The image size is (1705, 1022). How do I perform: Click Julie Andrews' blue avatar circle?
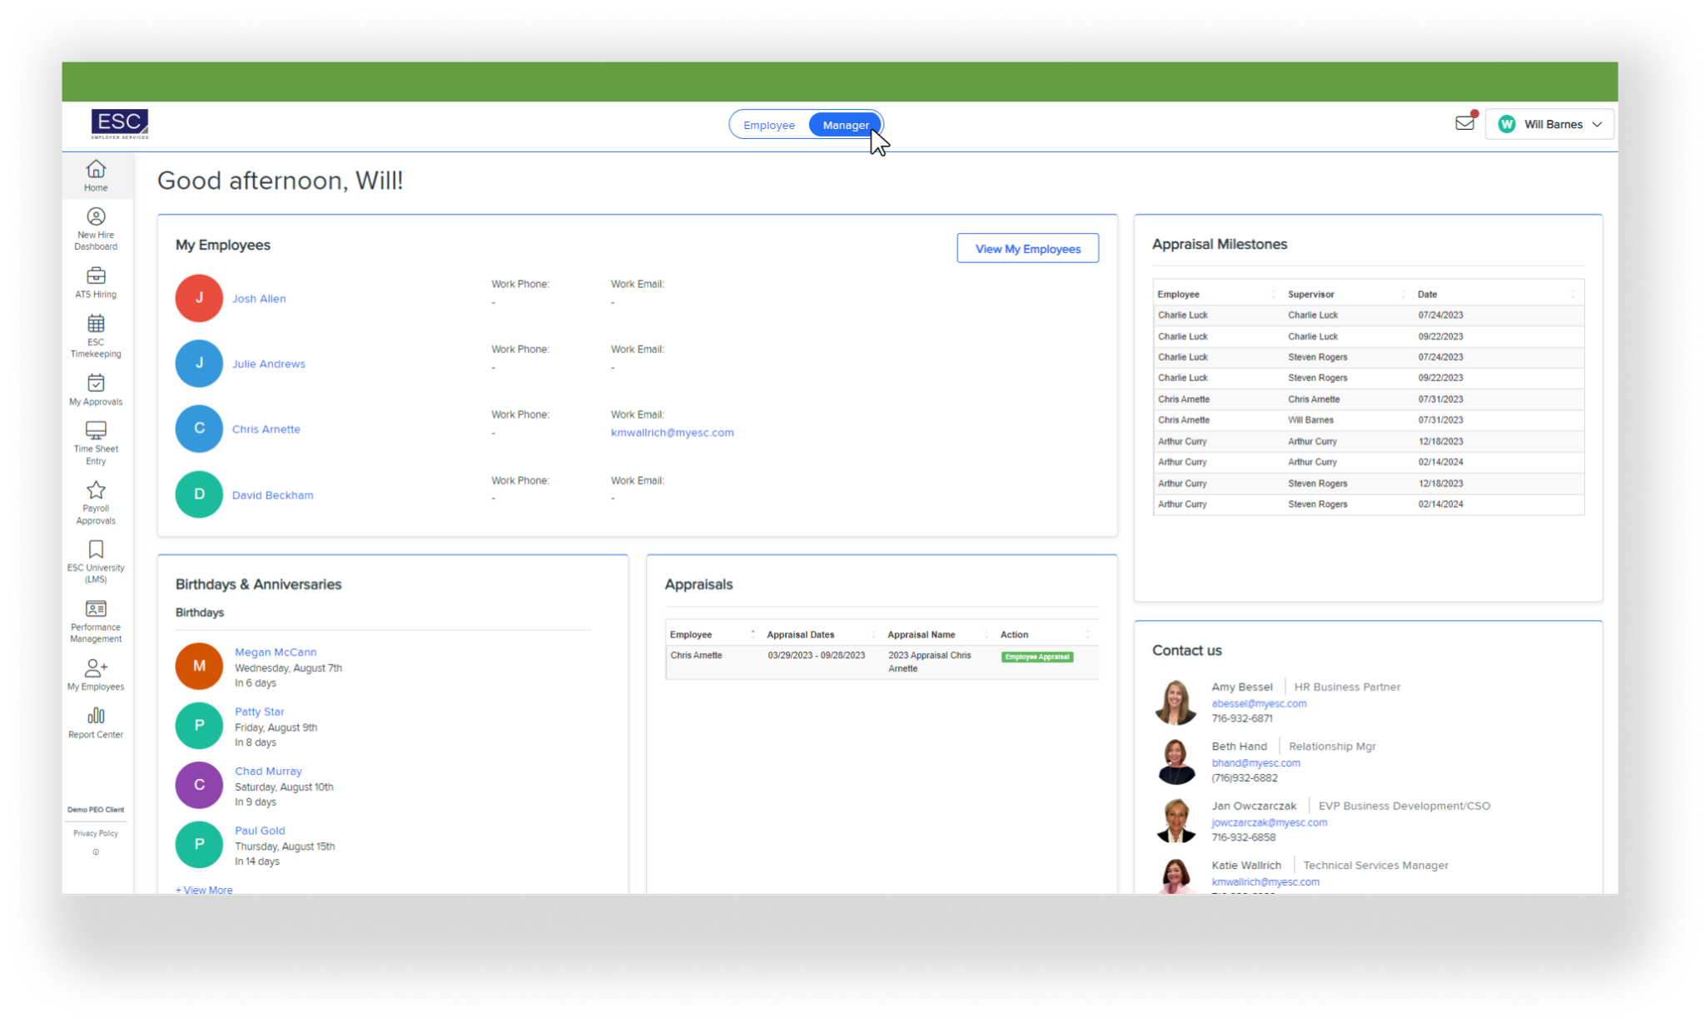coord(199,363)
